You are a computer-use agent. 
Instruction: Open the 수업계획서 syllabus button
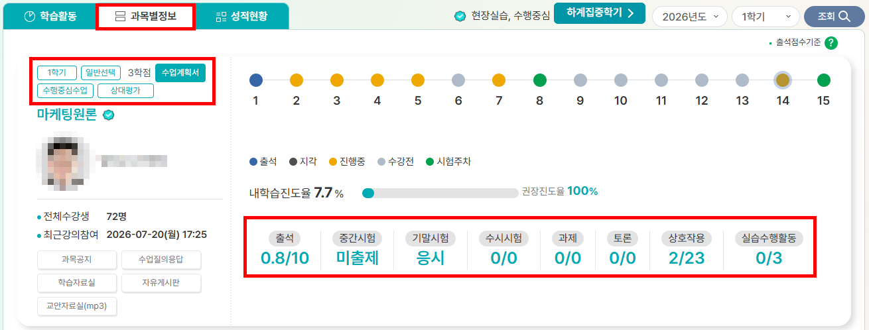pos(180,72)
